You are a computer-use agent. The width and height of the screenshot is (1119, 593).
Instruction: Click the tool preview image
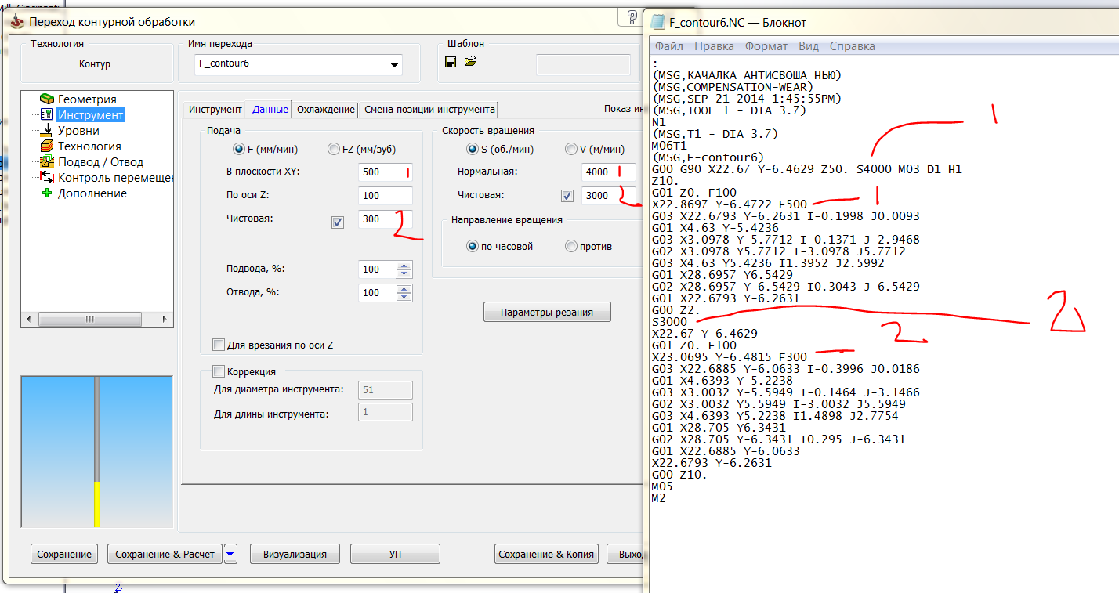(98, 452)
